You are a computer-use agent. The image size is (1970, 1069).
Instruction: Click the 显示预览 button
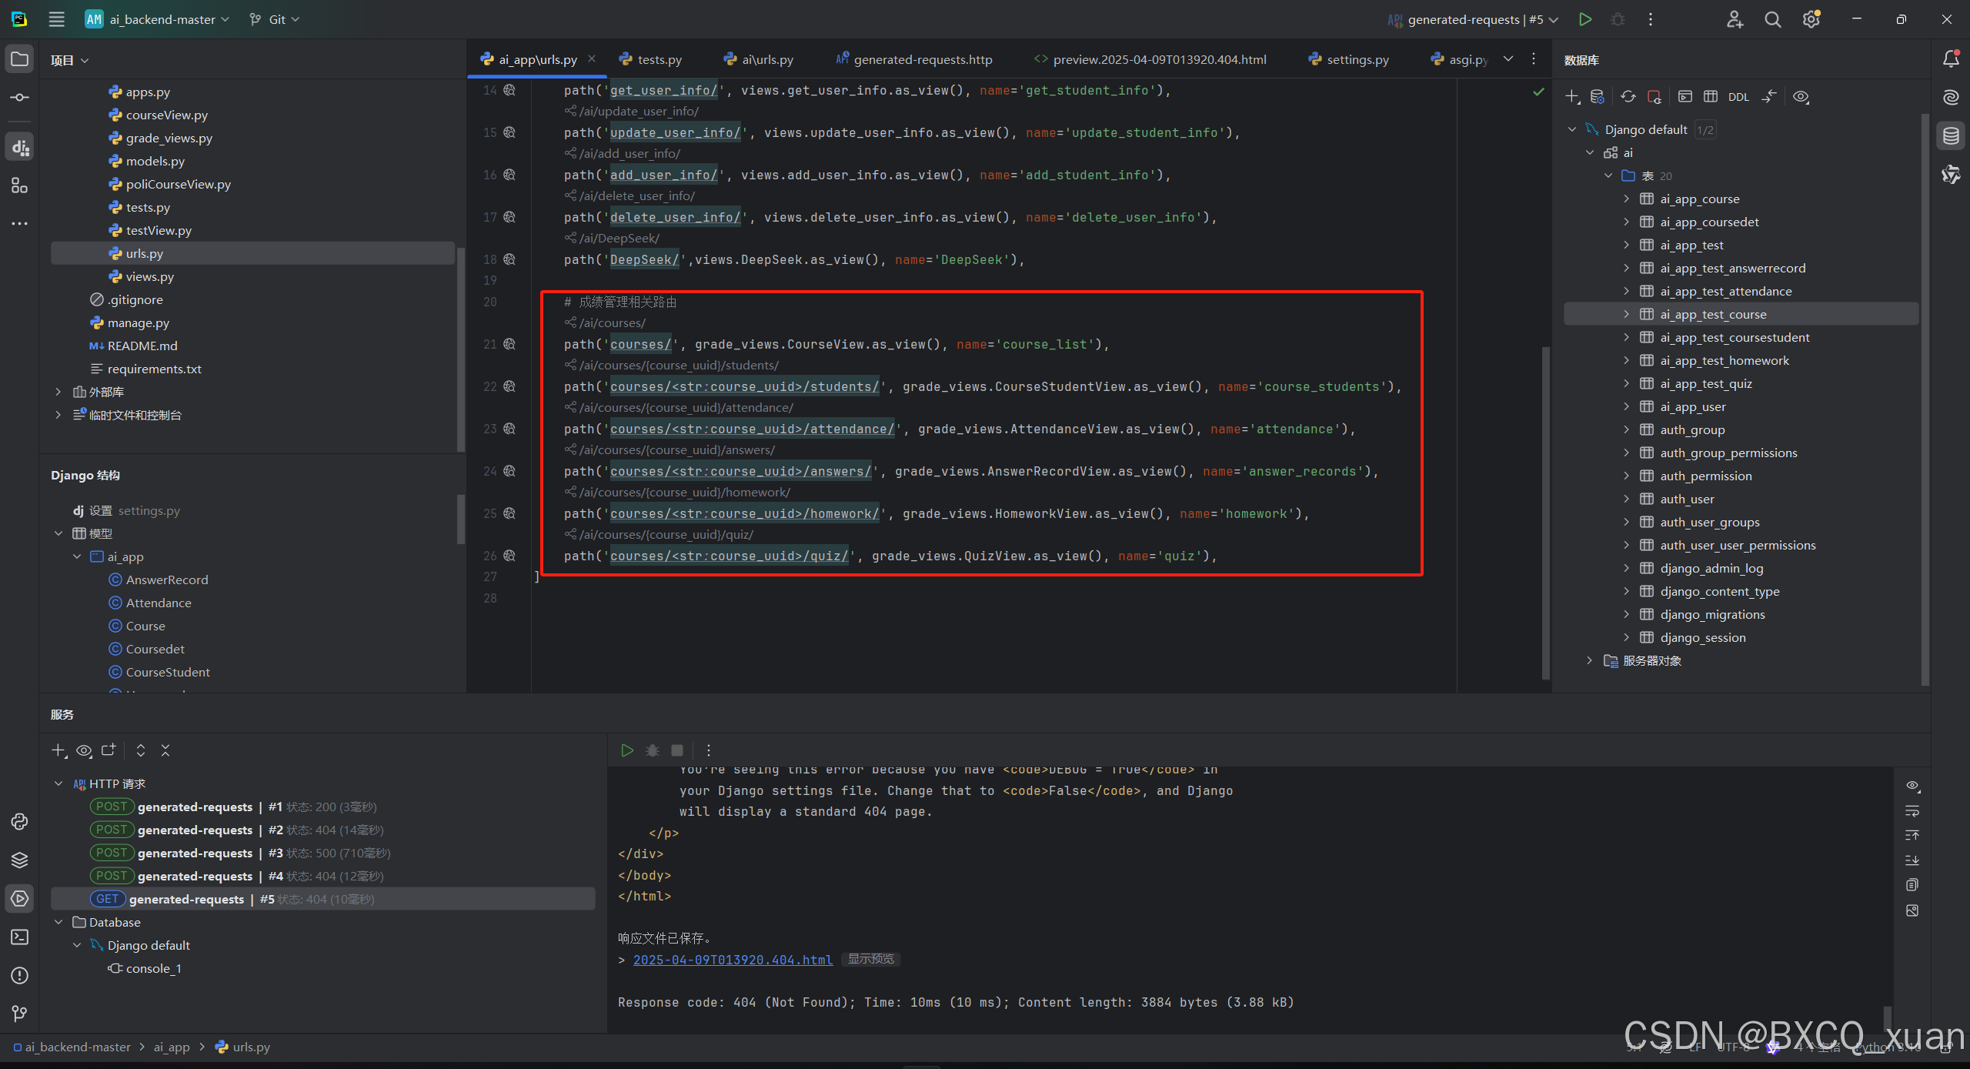[x=870, y=959]
